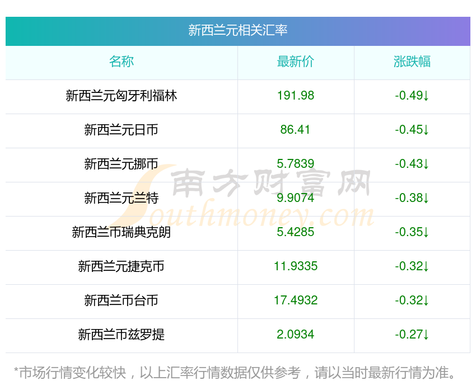Click the -0.32↓ change in 台币 row
This screenshot has height=390, width=476.
click(x=412, y=300)
